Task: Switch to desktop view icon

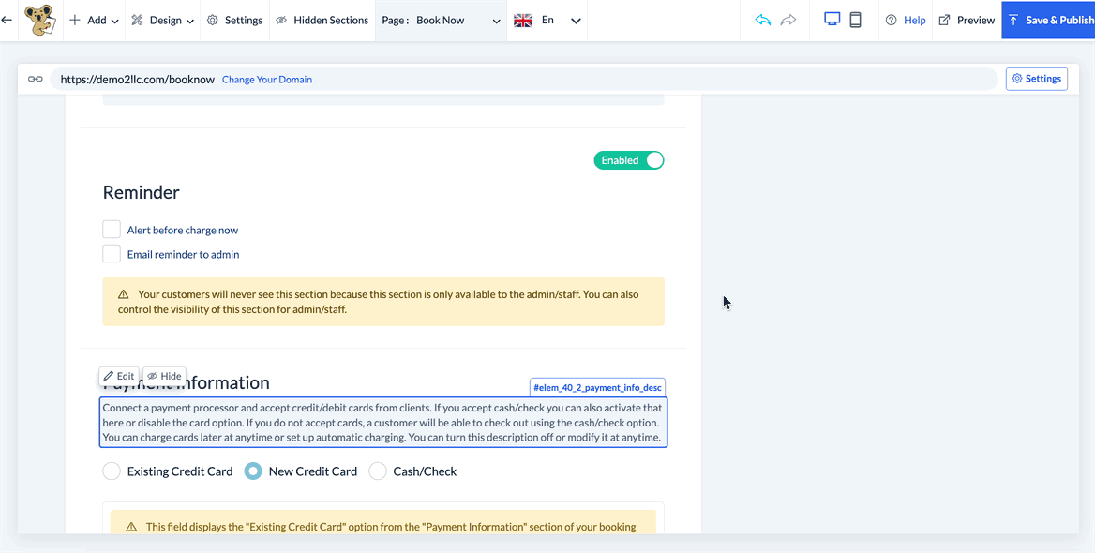Action: pyautogui.click(x=832, y=20)
